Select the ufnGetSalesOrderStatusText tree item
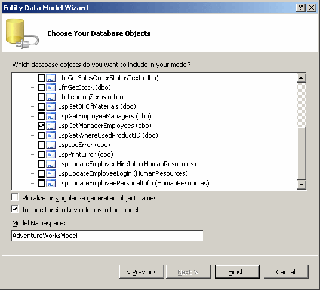This screenshot has width=320, height=290. pyautogui.click(x=108, y=78)
